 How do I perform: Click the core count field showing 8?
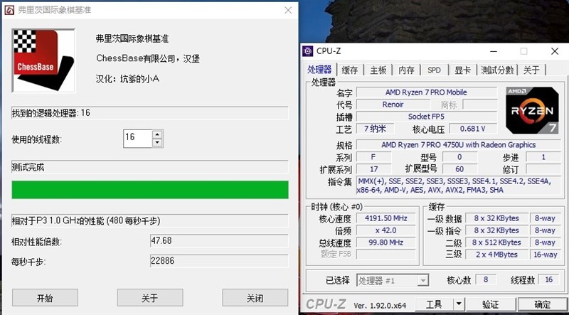click(x=486, y=279)
